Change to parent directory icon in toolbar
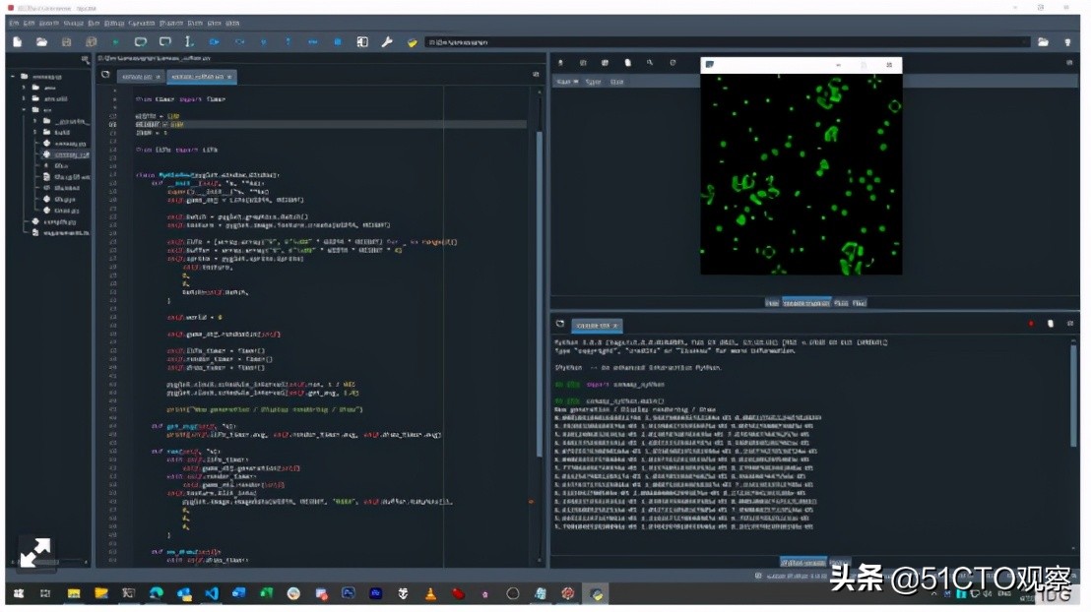 (x=1067, y=42)
